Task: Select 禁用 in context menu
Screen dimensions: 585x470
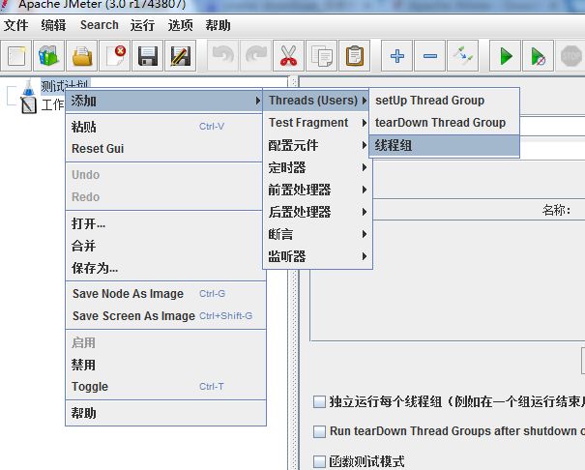Action: [165, 365]
